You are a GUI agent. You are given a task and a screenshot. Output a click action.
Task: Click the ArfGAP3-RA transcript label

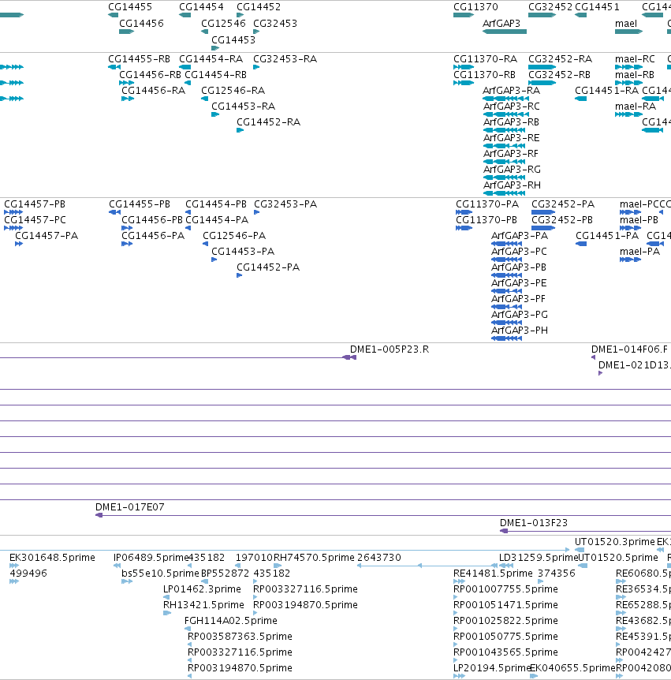point(511,90)
